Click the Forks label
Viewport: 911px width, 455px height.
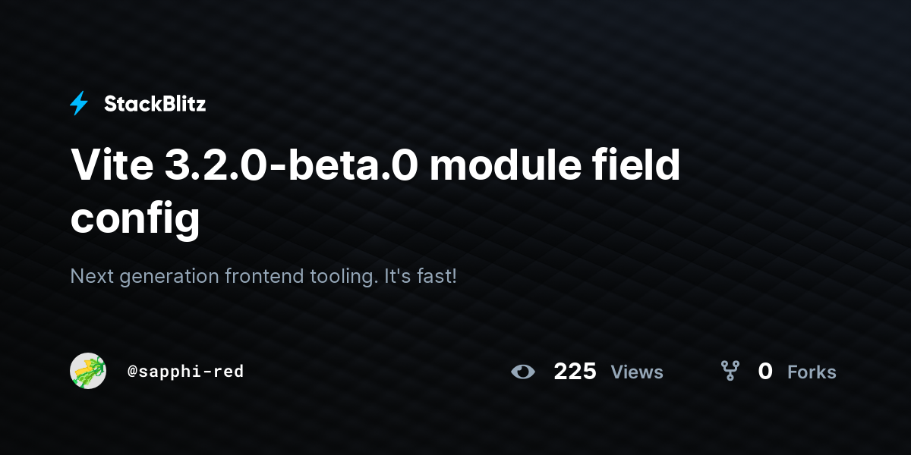pos(812,372)
